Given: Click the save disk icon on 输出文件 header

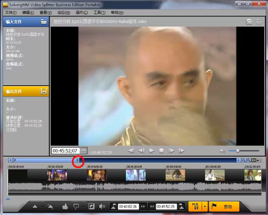Looking at the screenshot, I should tap(44, 91).
